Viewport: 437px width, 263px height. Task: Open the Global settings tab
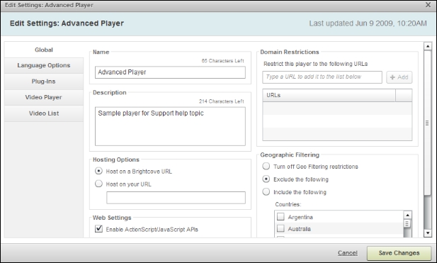point(44,50)
